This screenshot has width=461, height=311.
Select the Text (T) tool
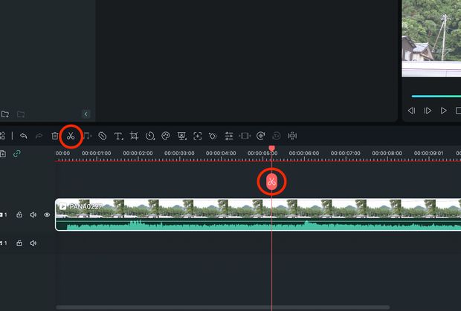click(118, 136)
